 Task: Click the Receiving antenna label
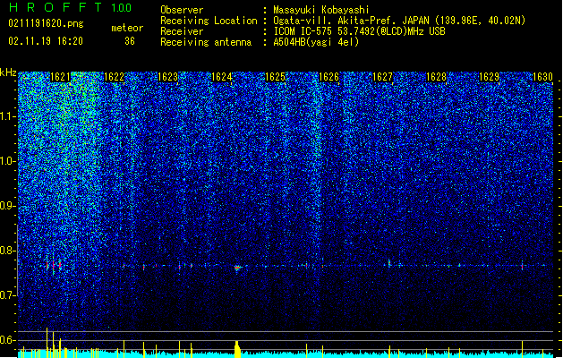(x=206, y=42)
